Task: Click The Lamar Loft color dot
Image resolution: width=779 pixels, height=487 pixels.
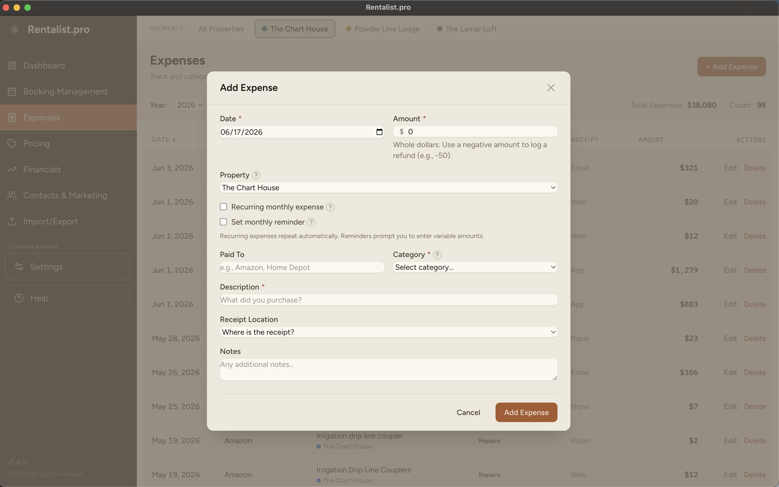Action: click(x=440, y=29)
